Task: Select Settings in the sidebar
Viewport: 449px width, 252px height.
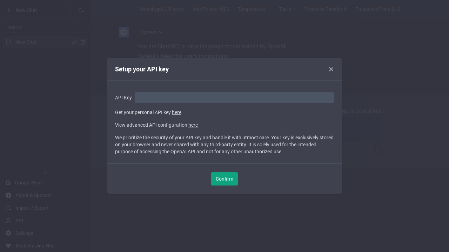Action: (24, 233)
